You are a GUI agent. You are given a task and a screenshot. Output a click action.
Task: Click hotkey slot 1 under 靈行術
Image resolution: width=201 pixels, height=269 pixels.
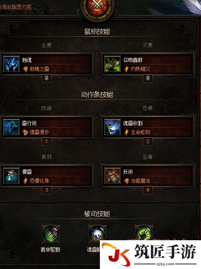point(47,141)
